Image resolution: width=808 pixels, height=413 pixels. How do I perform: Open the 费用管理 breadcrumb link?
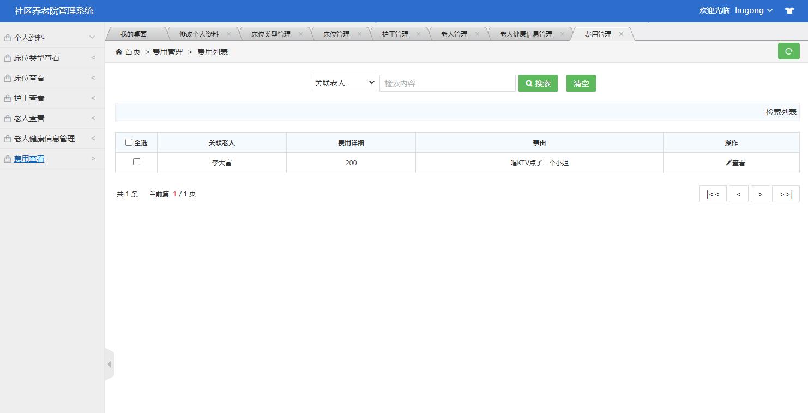(166, 52)
